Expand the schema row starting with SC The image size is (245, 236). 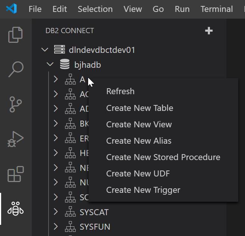pos(56,197)
